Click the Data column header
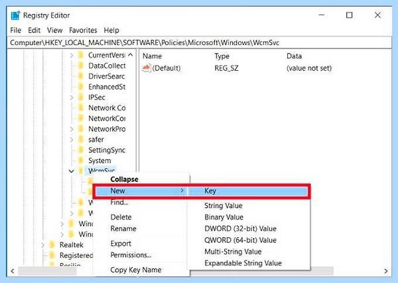The image size is (398, 283). [x=294, y=56]
